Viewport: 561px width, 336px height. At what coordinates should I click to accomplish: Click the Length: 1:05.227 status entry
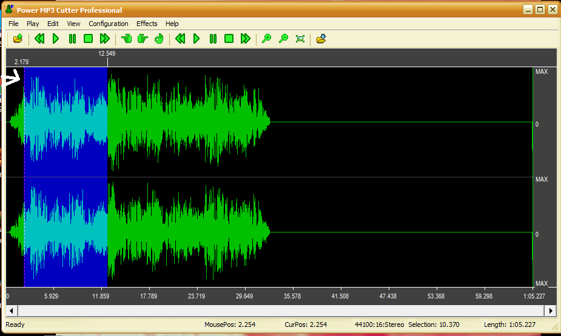pyautogui.click(x=509, y=324)
